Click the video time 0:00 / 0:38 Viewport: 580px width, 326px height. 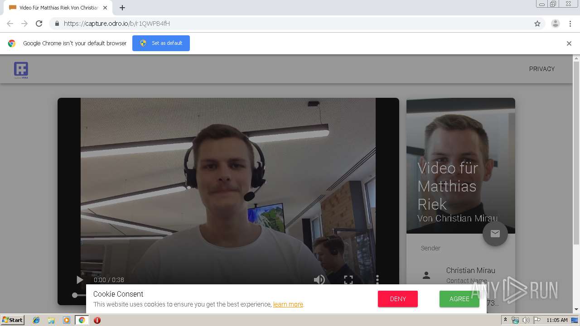click(109, 280)
